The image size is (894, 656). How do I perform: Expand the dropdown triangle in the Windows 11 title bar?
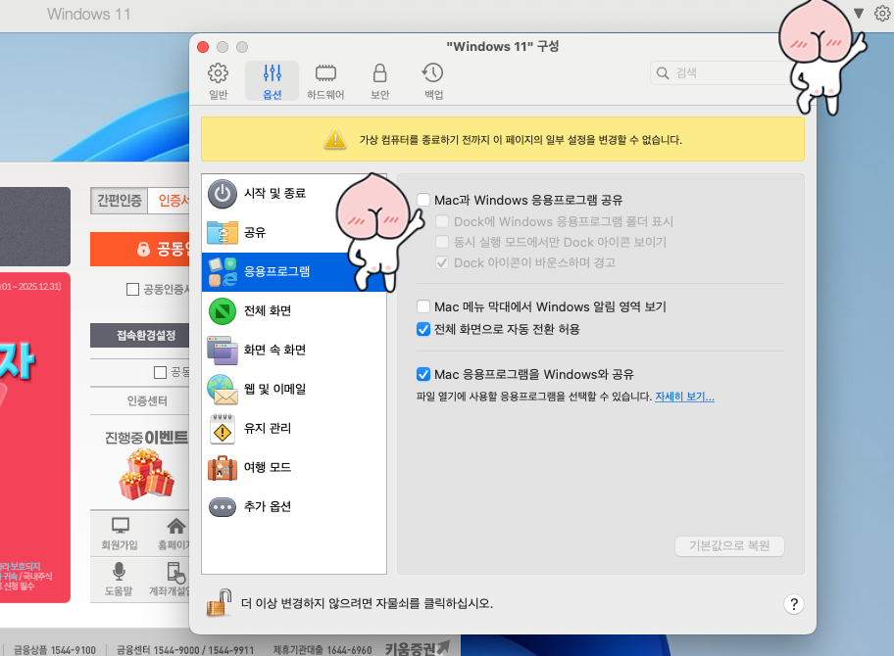(859, 13)
